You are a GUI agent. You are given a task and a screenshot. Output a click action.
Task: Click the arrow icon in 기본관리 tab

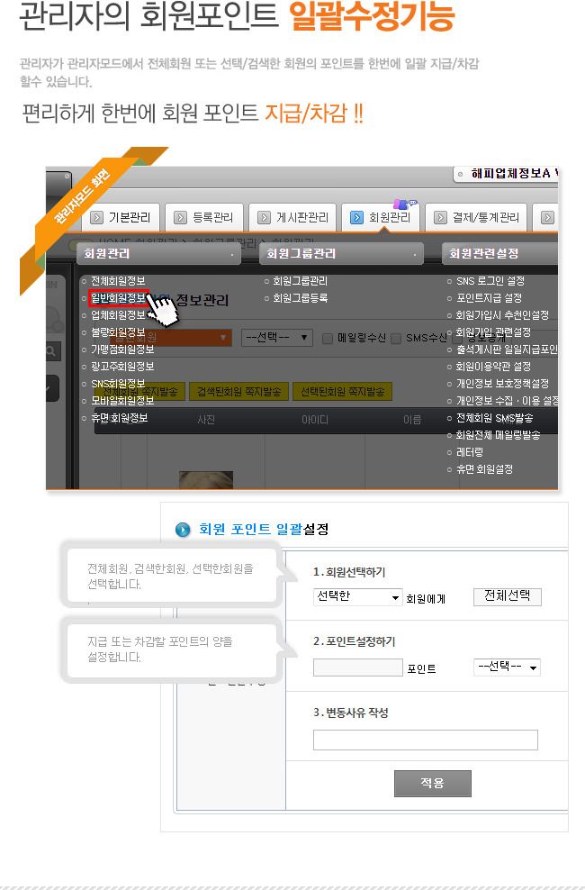96,217
